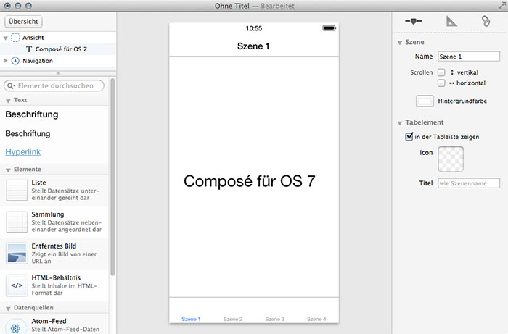Screen dimensions: 508x334
Task: Collapse the Szene inspector section
Action: coord(400,43)
